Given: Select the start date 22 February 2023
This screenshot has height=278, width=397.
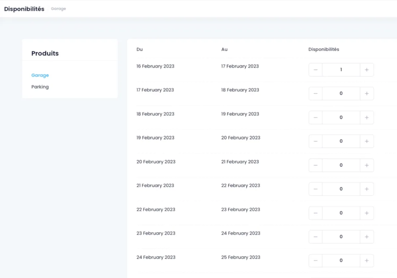Looking at the screenshot, I should click(x=156, y=209).
